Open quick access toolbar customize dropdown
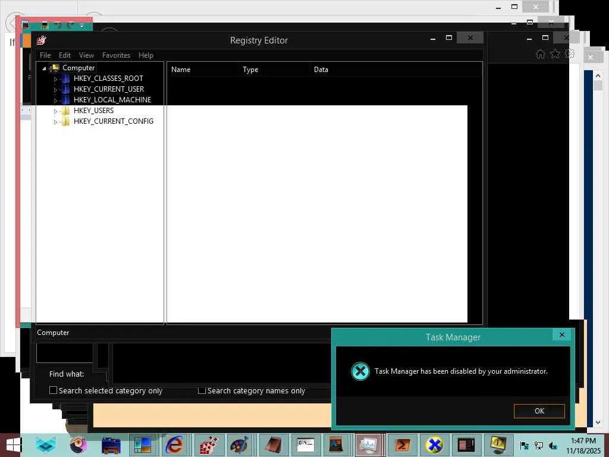The height and width of the screenshot is (457, 609). (81, 26)
